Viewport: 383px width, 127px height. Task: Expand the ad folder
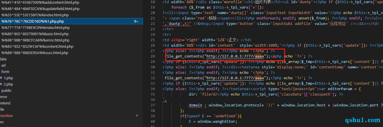tap(3, 65)
